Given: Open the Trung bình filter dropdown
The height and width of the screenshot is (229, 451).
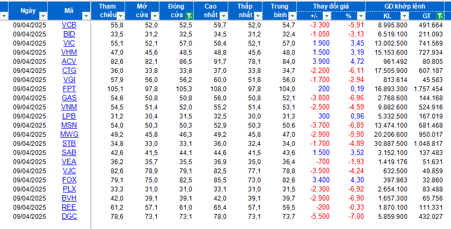Looking at the screenshot, I should click(x=292, y=16).
